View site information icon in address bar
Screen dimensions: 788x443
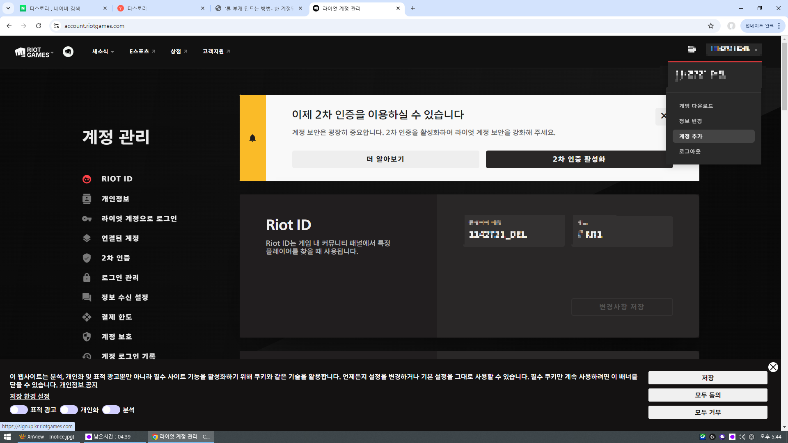56,26
